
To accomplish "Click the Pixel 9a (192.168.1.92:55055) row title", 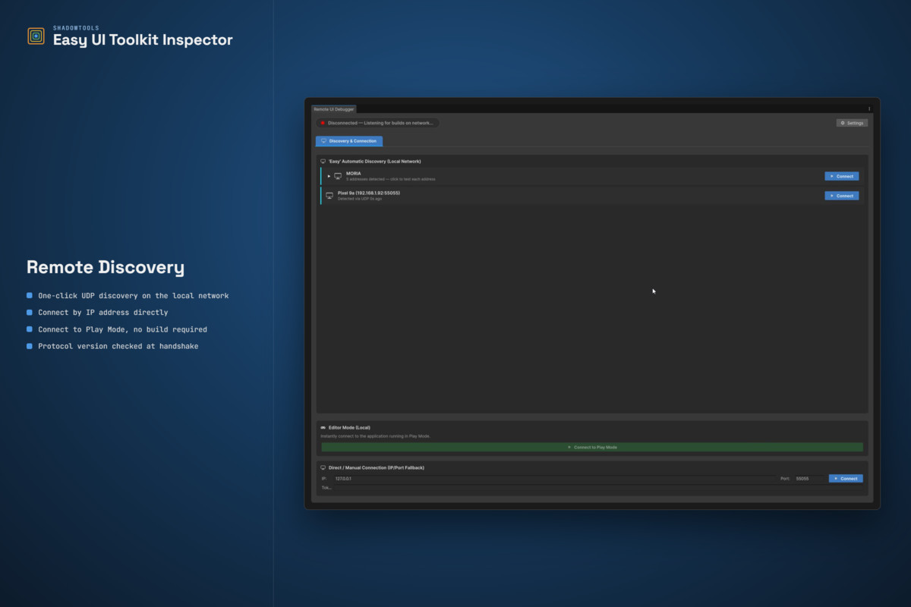I will pyautogui.click(x=369, y=193).
